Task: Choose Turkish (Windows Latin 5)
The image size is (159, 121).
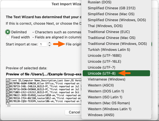Action: (x=116, y=50)
